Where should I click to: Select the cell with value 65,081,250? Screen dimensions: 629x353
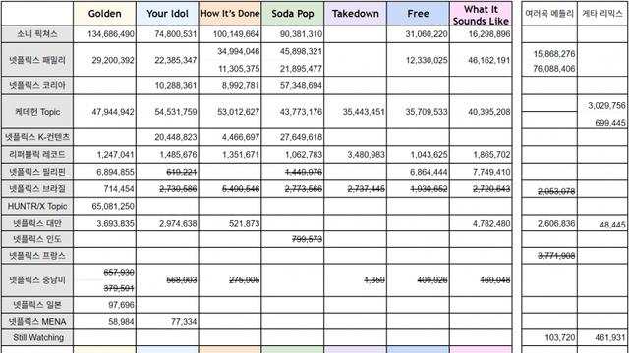click(x=105, y=206)
